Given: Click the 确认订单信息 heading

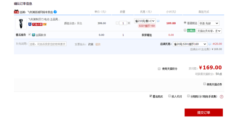Looking at the screenshot, I should (x=23, y=4).
